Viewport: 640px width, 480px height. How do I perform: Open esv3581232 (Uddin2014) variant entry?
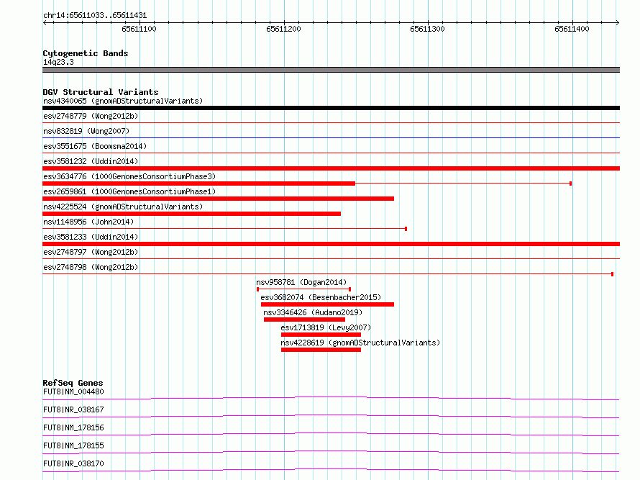91,161
